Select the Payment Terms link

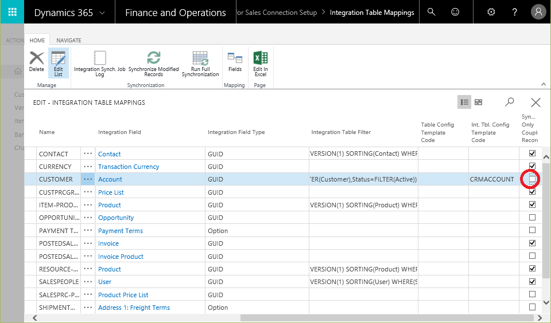pos(121,231)
